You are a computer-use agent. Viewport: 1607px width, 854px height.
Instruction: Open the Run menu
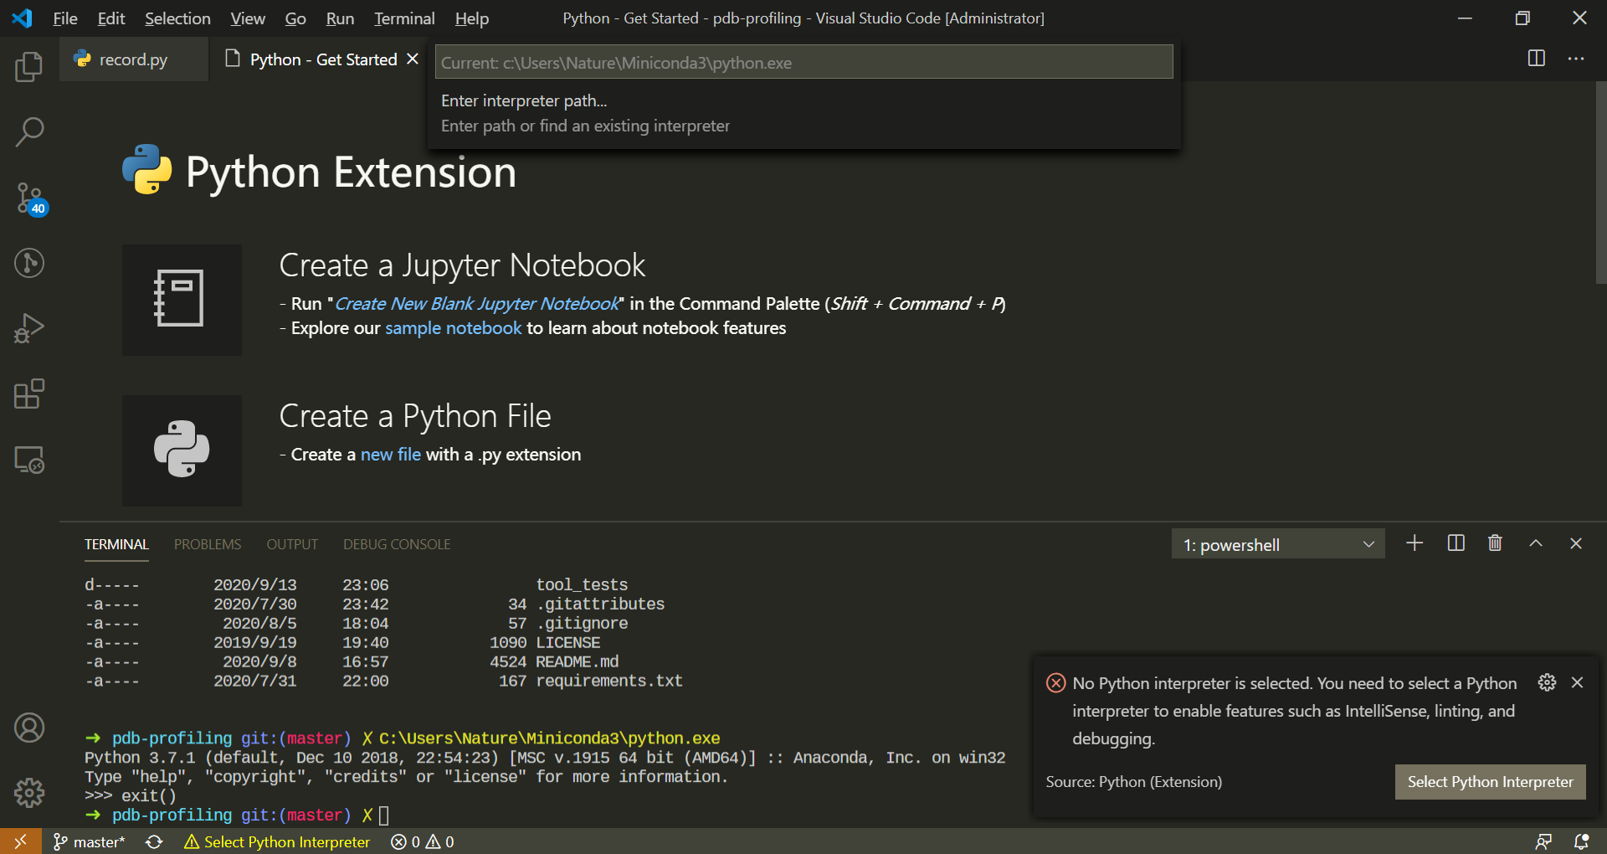(339, 18)
